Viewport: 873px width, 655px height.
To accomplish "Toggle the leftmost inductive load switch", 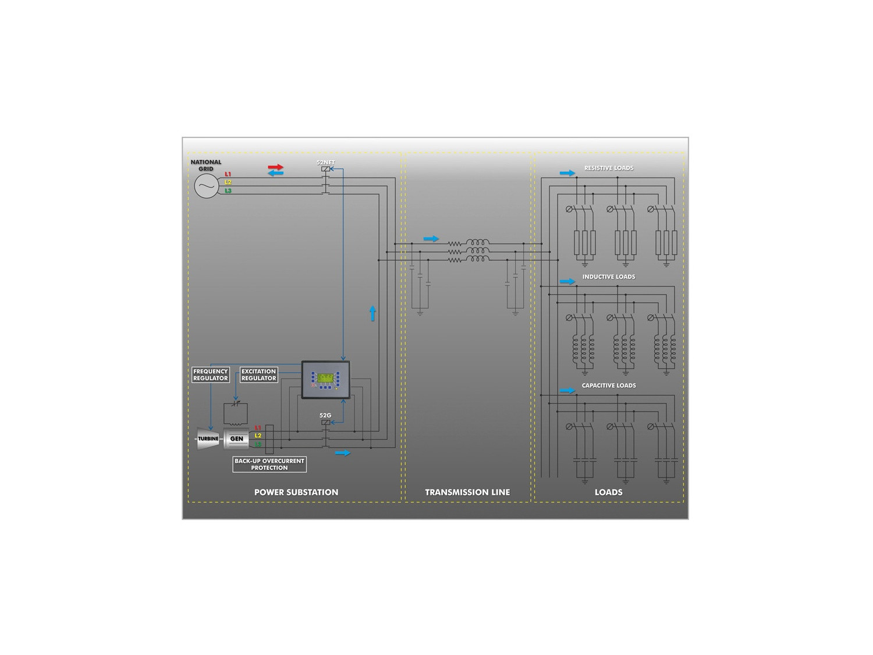I will pos(581,318).
